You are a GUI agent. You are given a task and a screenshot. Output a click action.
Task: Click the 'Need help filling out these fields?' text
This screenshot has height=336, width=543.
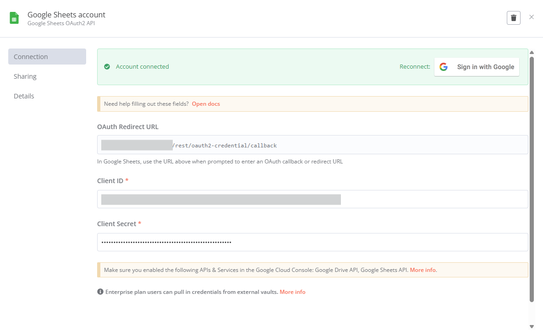coord(146,104)
